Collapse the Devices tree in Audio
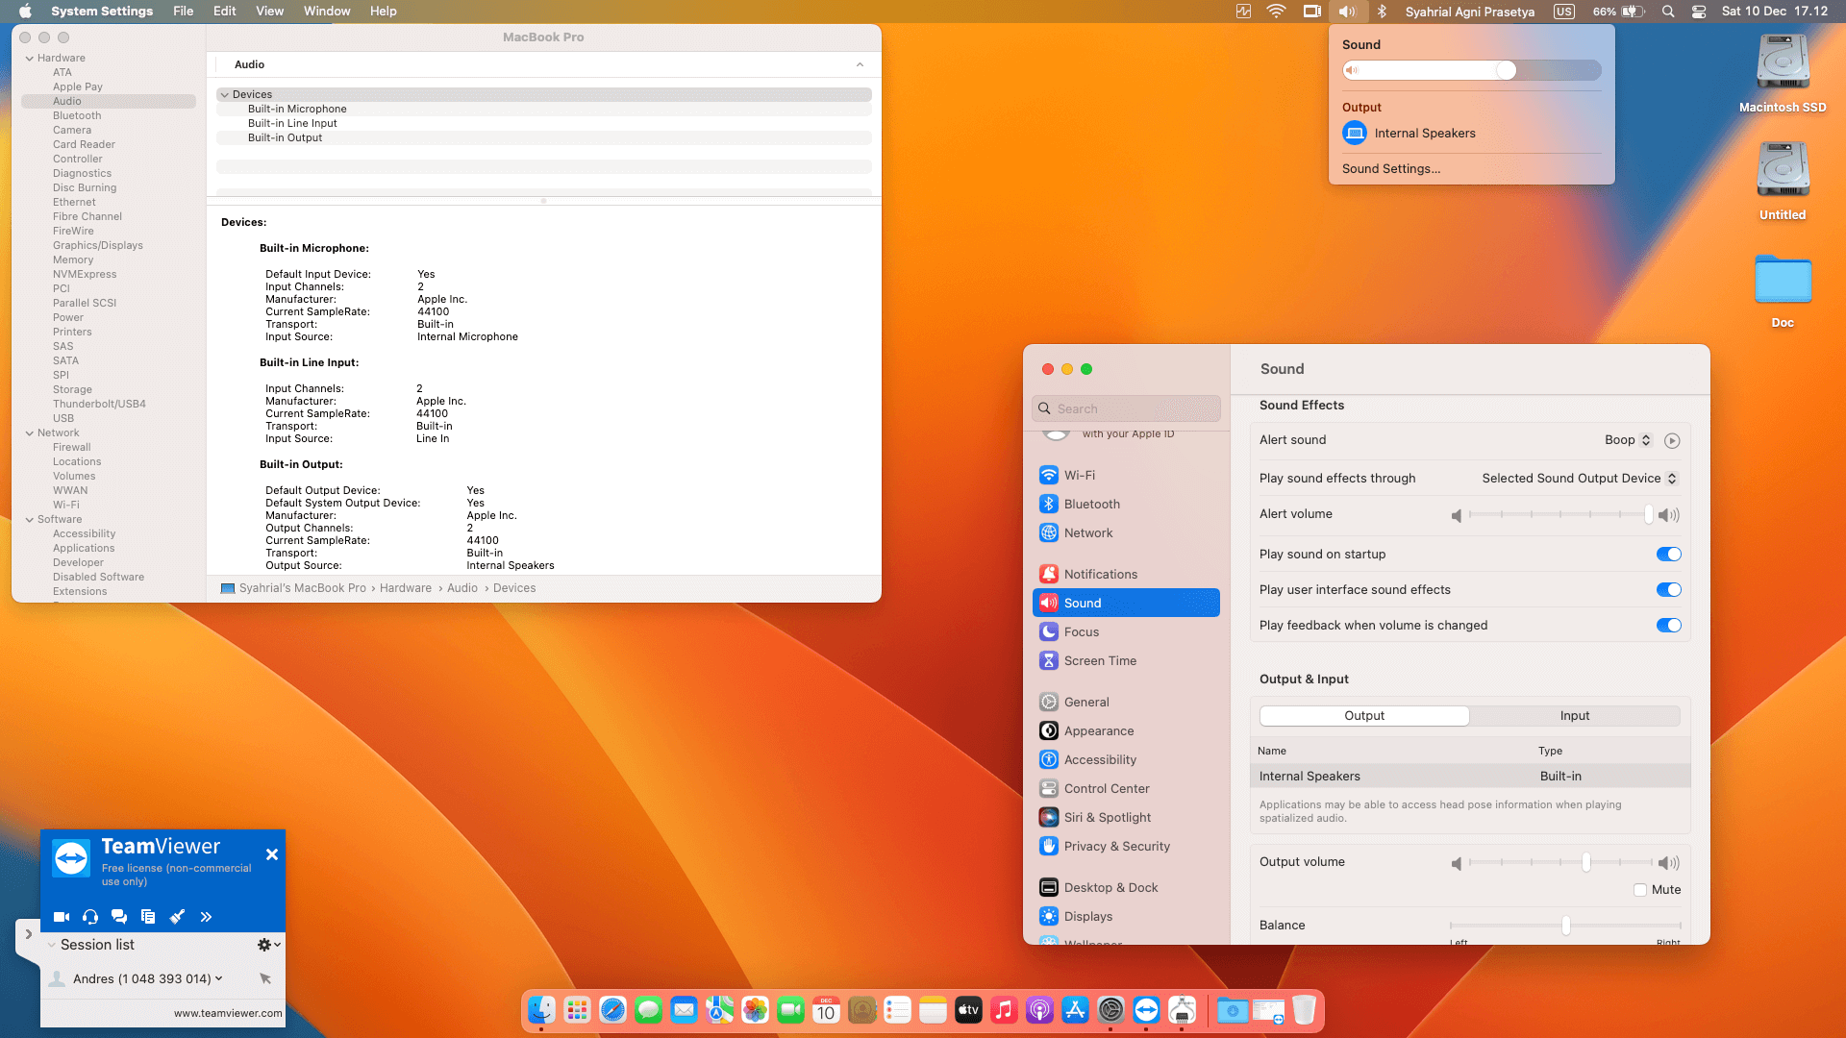Image resolution: width=1846 pixels, height=1038 pixels. [x=225, y=95]
